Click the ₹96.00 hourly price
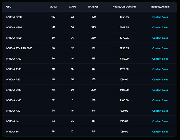This screenshot has width=180, height=140. (124, 80)
